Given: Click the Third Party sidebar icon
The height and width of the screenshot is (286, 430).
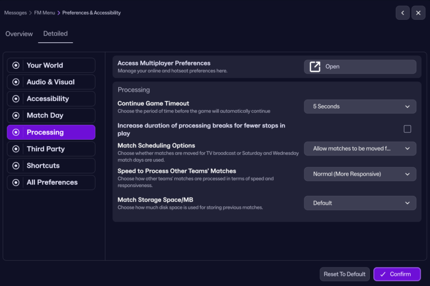Looking at the screenshot, I should point(16,149).
